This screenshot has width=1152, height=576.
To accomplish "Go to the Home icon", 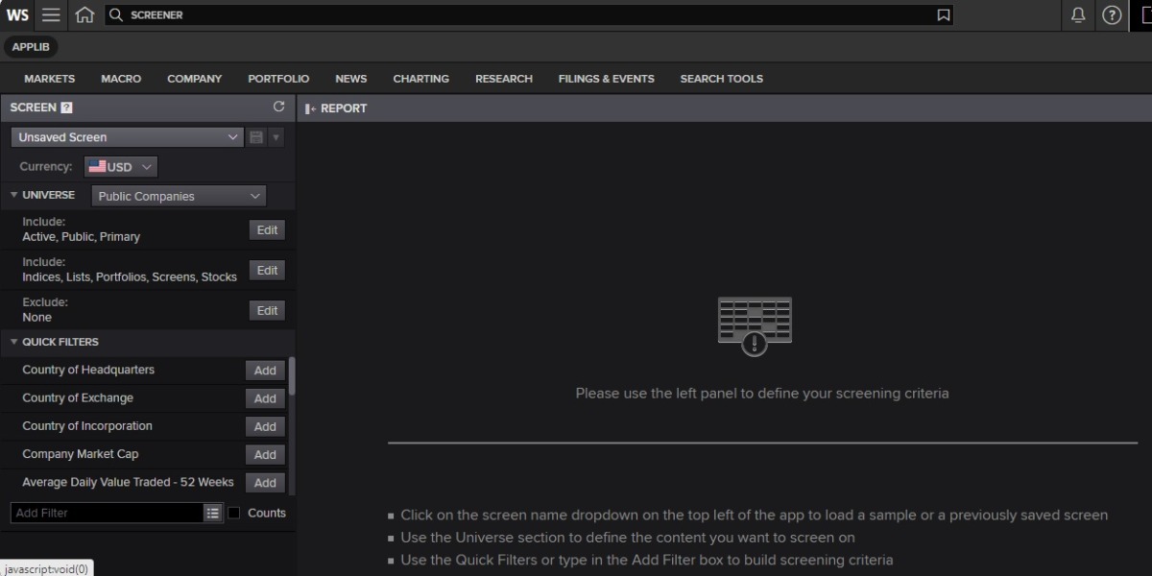I will [84, 15].
